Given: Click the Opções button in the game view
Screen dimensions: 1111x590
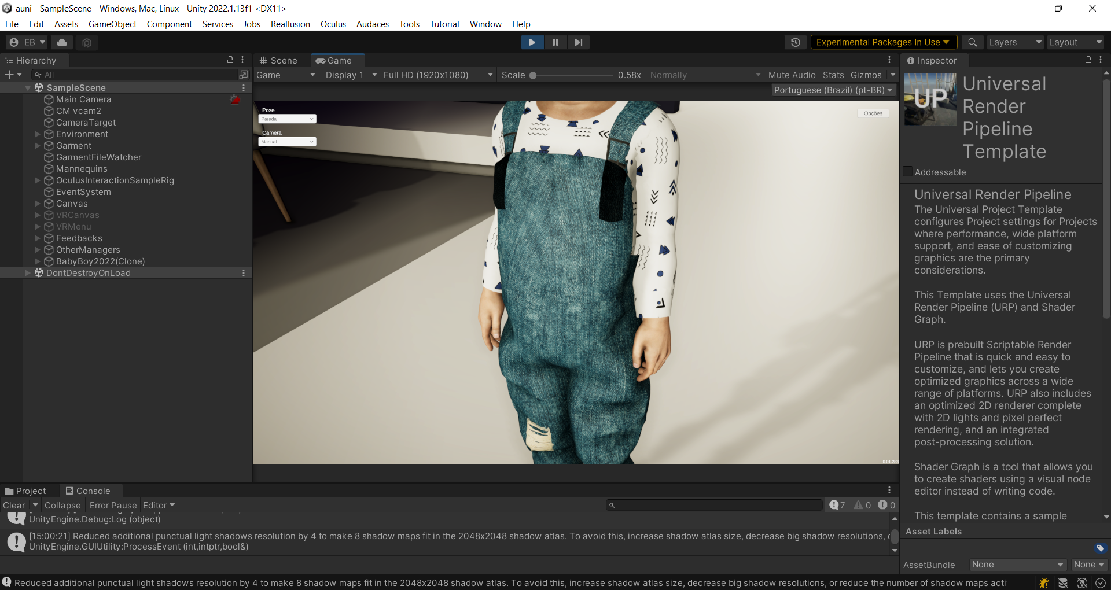Looking at the screenshot, I should pos(873,113).
